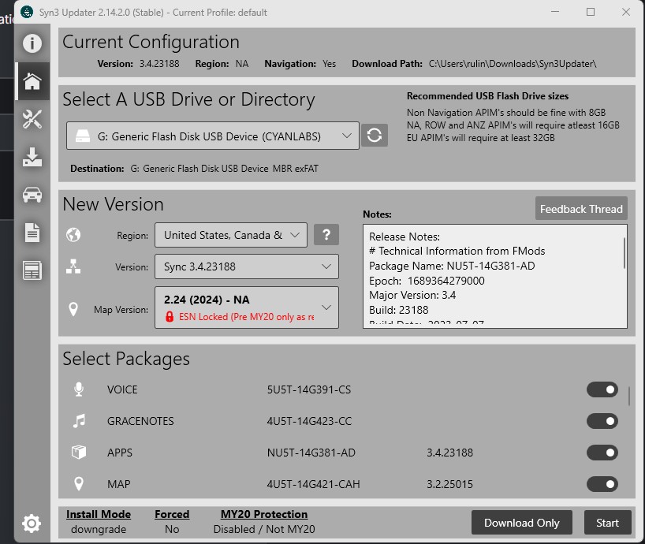This screenshot has height=544, width=645.
Task: Open the Utility tools wrench icon
Action: point(32,119)
